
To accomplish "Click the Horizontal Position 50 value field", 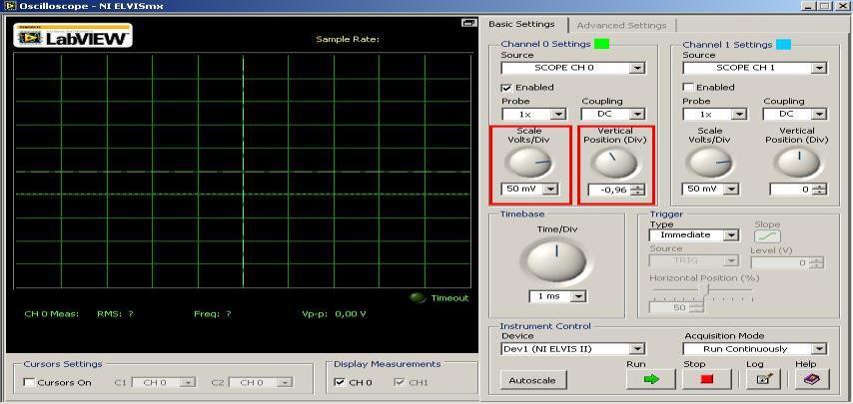I will (x=669, y=307).
